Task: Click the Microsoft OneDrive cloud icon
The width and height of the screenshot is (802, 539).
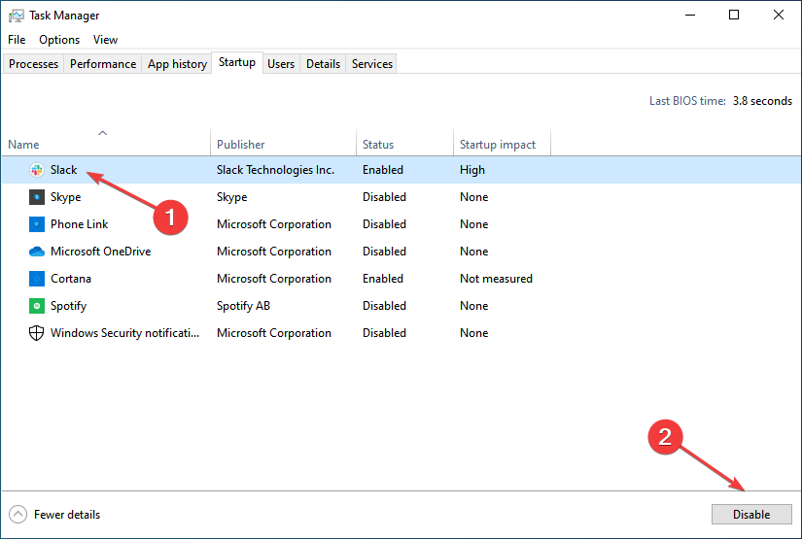Action: pyautogui.click(x=36, y=252)
